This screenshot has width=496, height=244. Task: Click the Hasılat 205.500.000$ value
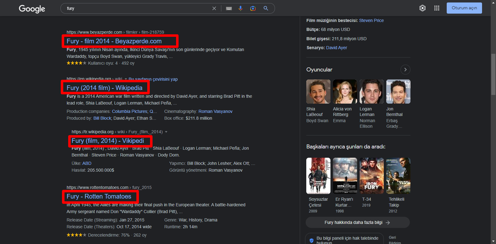click(x=101, y=170)
